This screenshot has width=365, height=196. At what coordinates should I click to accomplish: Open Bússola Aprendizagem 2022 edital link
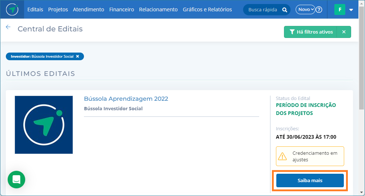coord(126,99)
